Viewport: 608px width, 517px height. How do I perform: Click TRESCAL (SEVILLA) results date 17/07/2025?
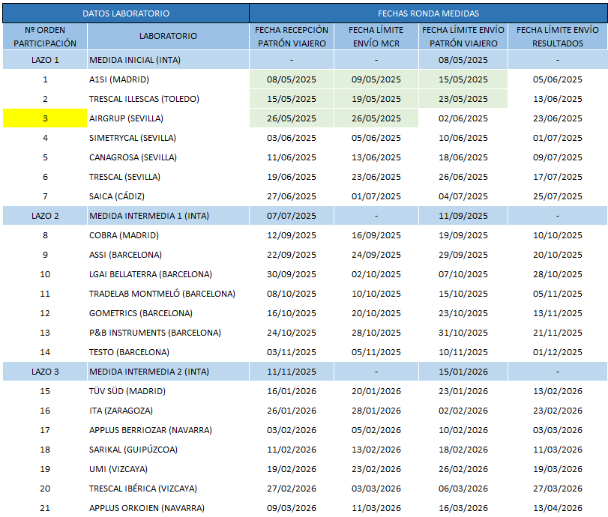558,177
